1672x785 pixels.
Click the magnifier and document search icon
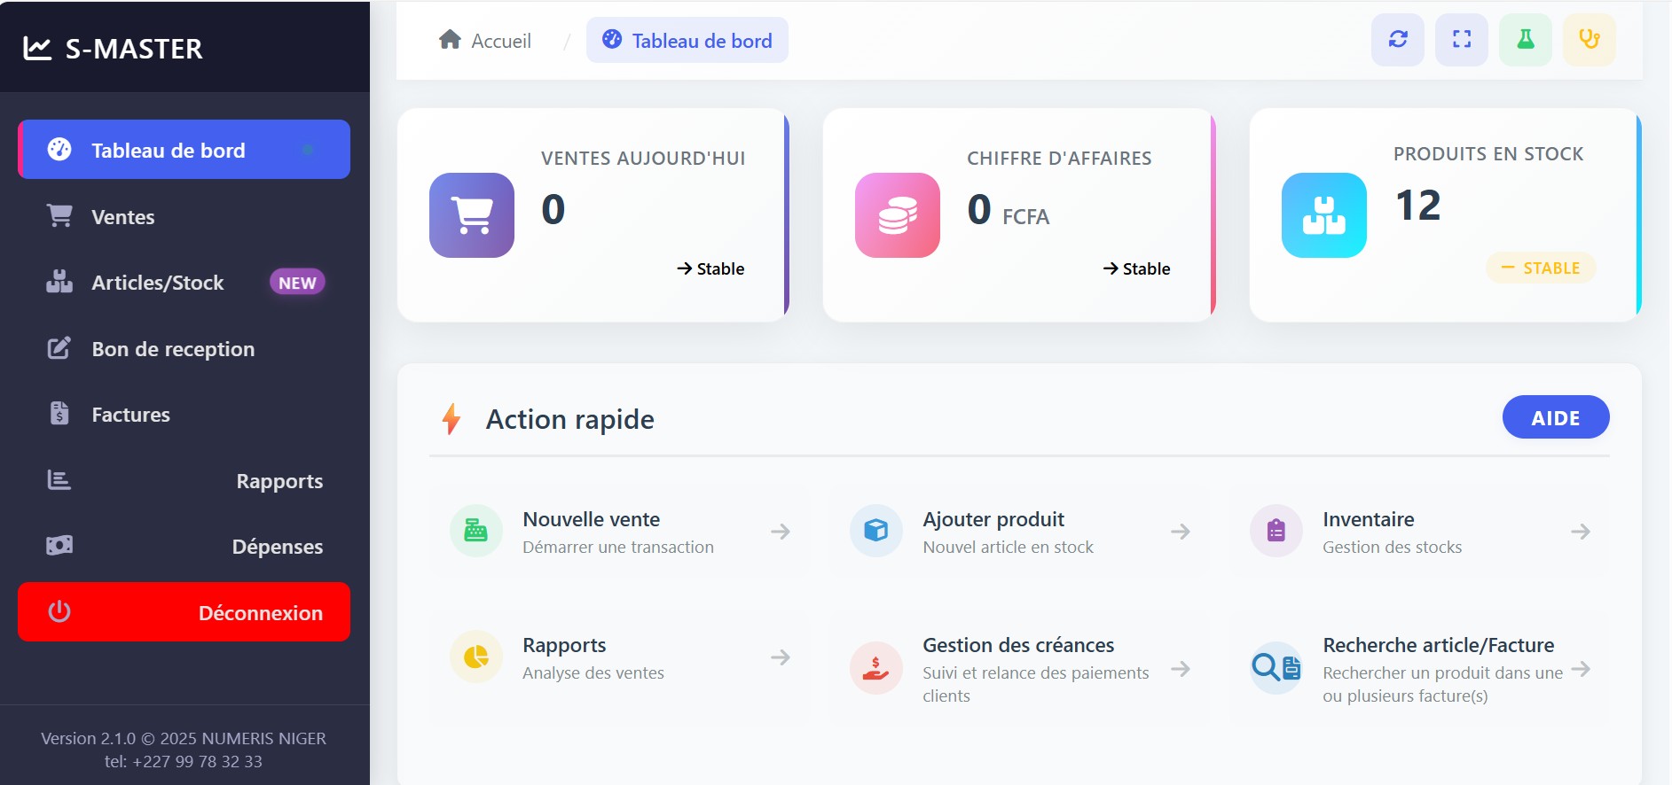click(x=1276, y=668)
